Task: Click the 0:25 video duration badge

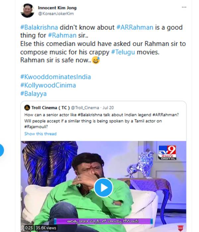Action: (x=28, y=228)
